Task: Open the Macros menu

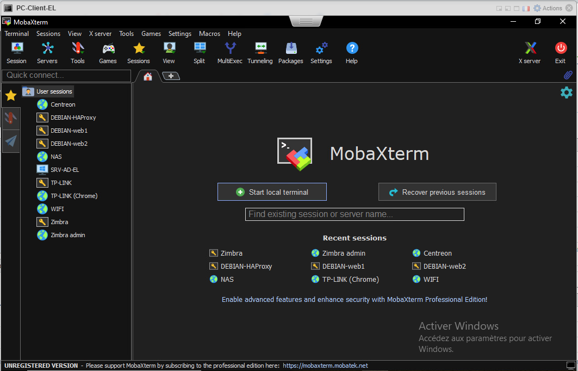Action: tap(209, 33)
